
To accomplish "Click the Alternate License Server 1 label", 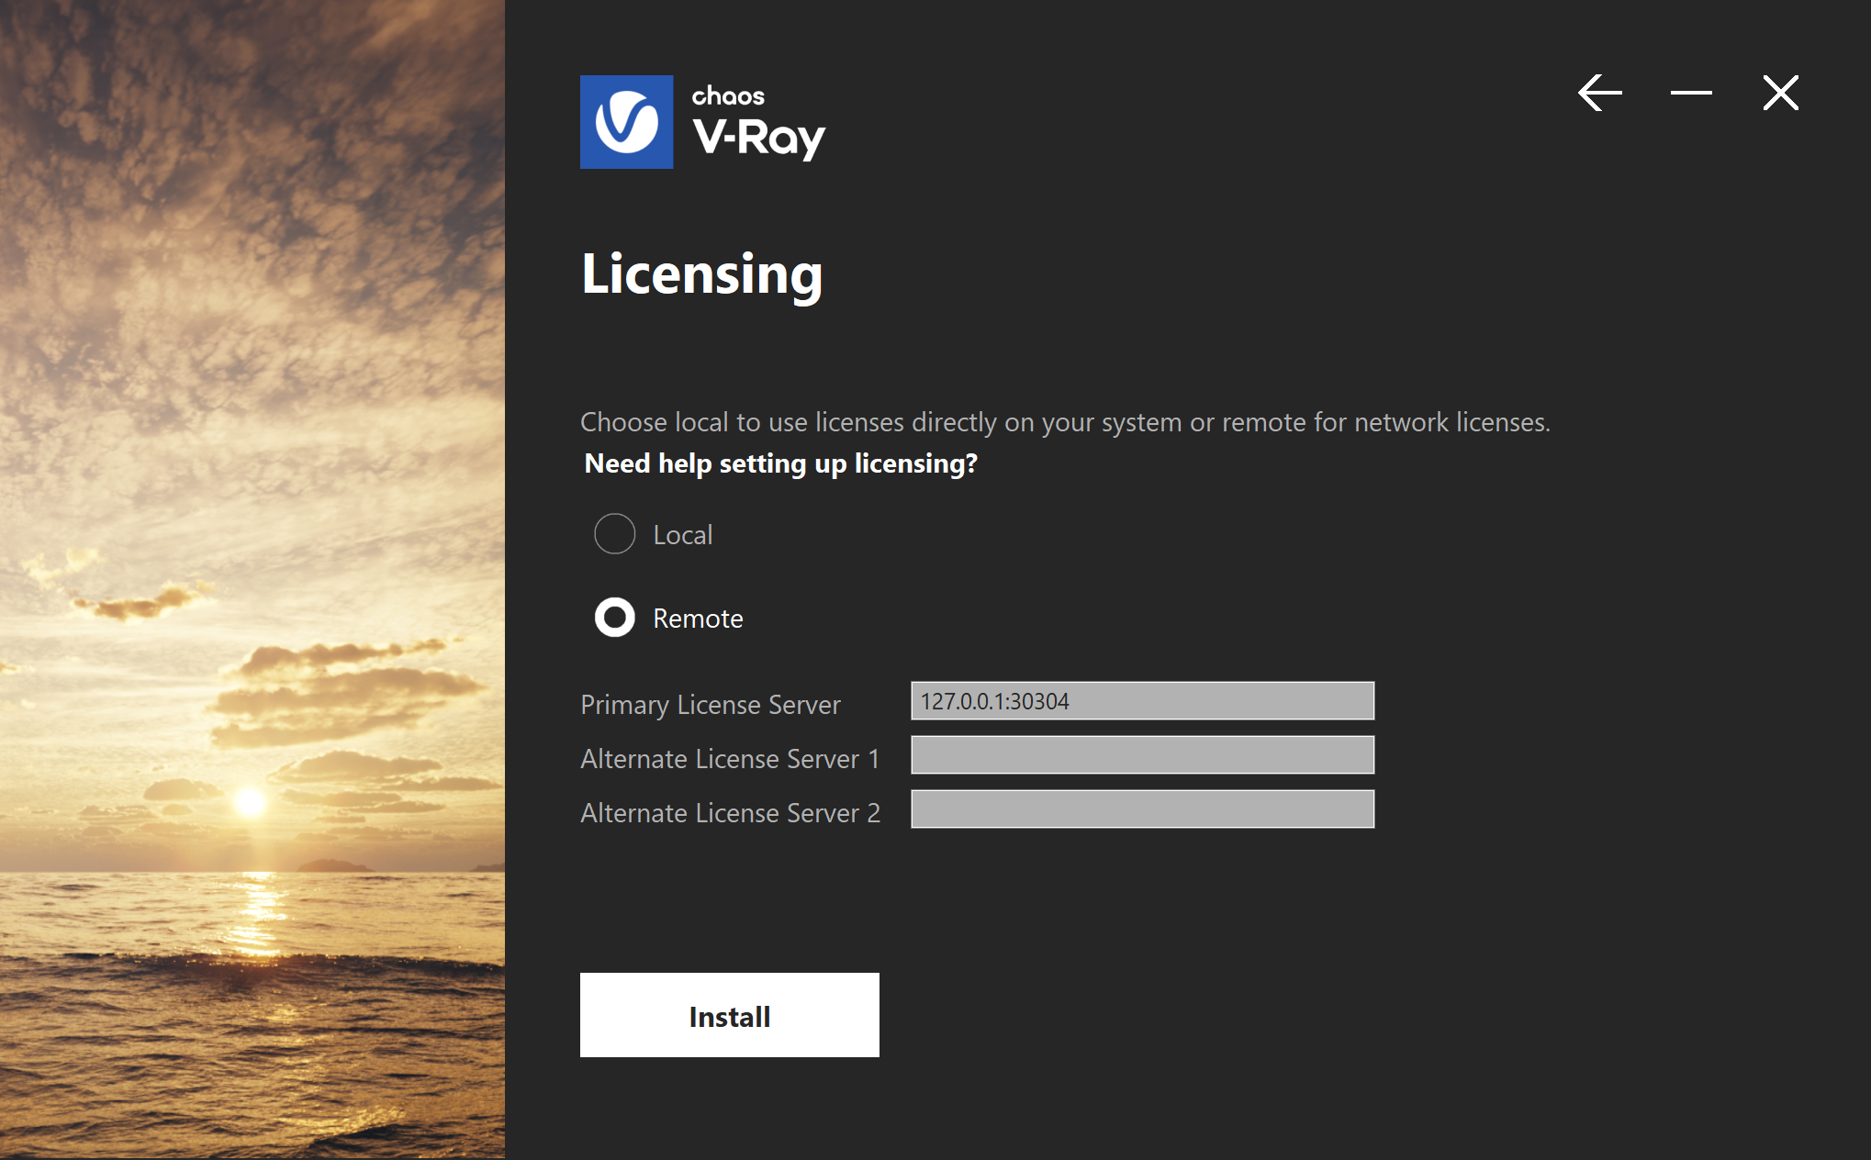I will (x=729, y=758).
